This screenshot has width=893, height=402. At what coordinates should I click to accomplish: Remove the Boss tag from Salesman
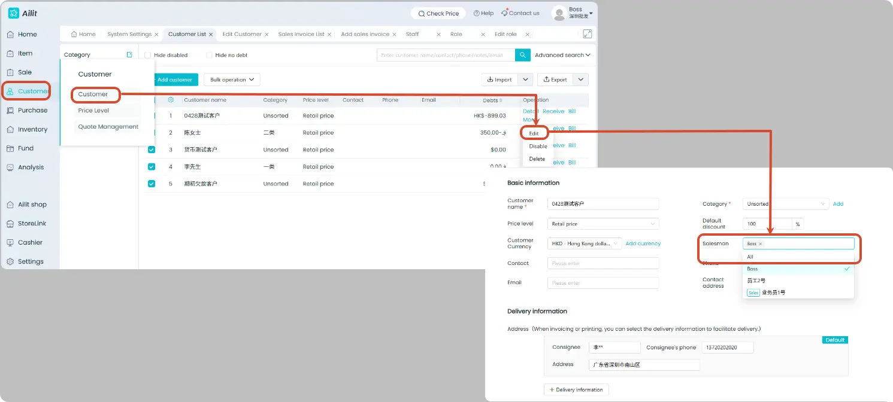(x=761, y=244)
